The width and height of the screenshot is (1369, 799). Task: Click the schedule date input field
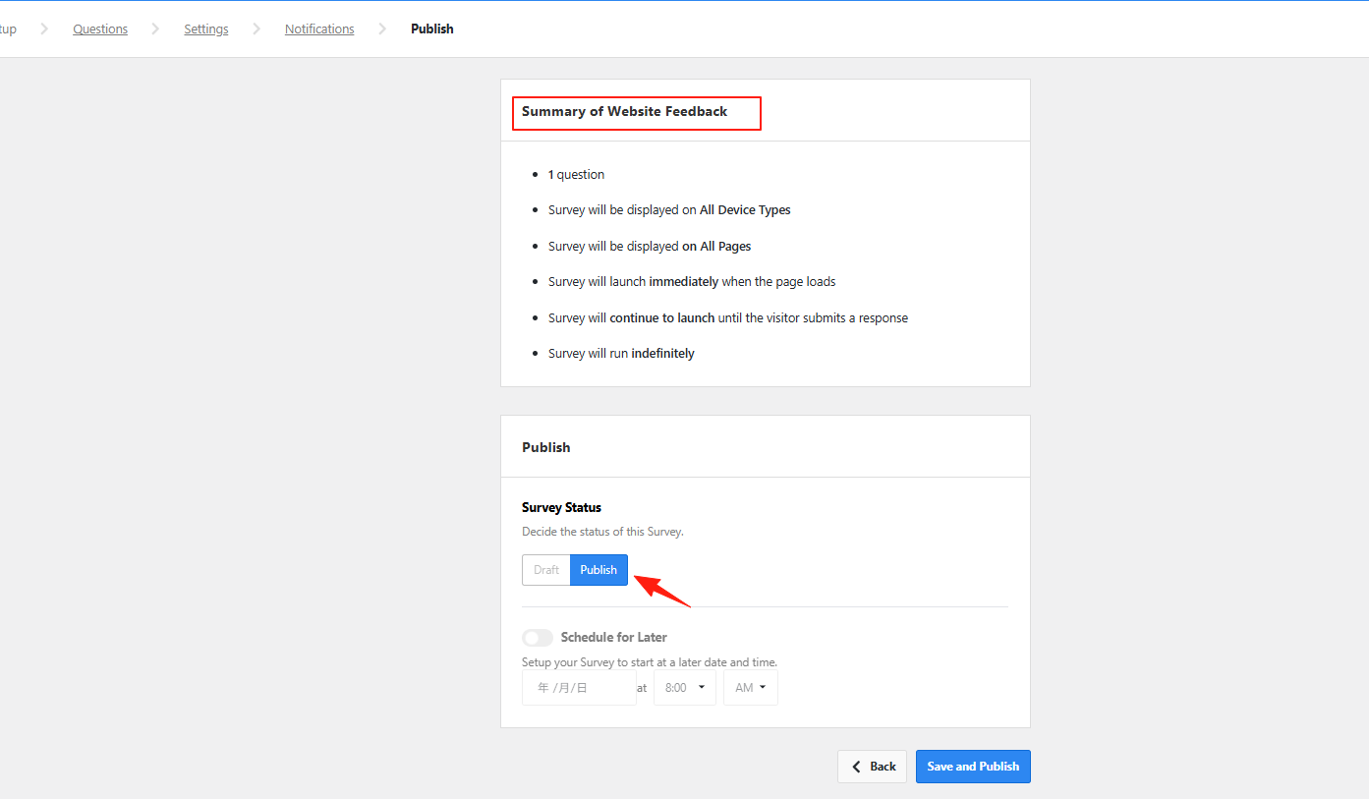point(579,688)
